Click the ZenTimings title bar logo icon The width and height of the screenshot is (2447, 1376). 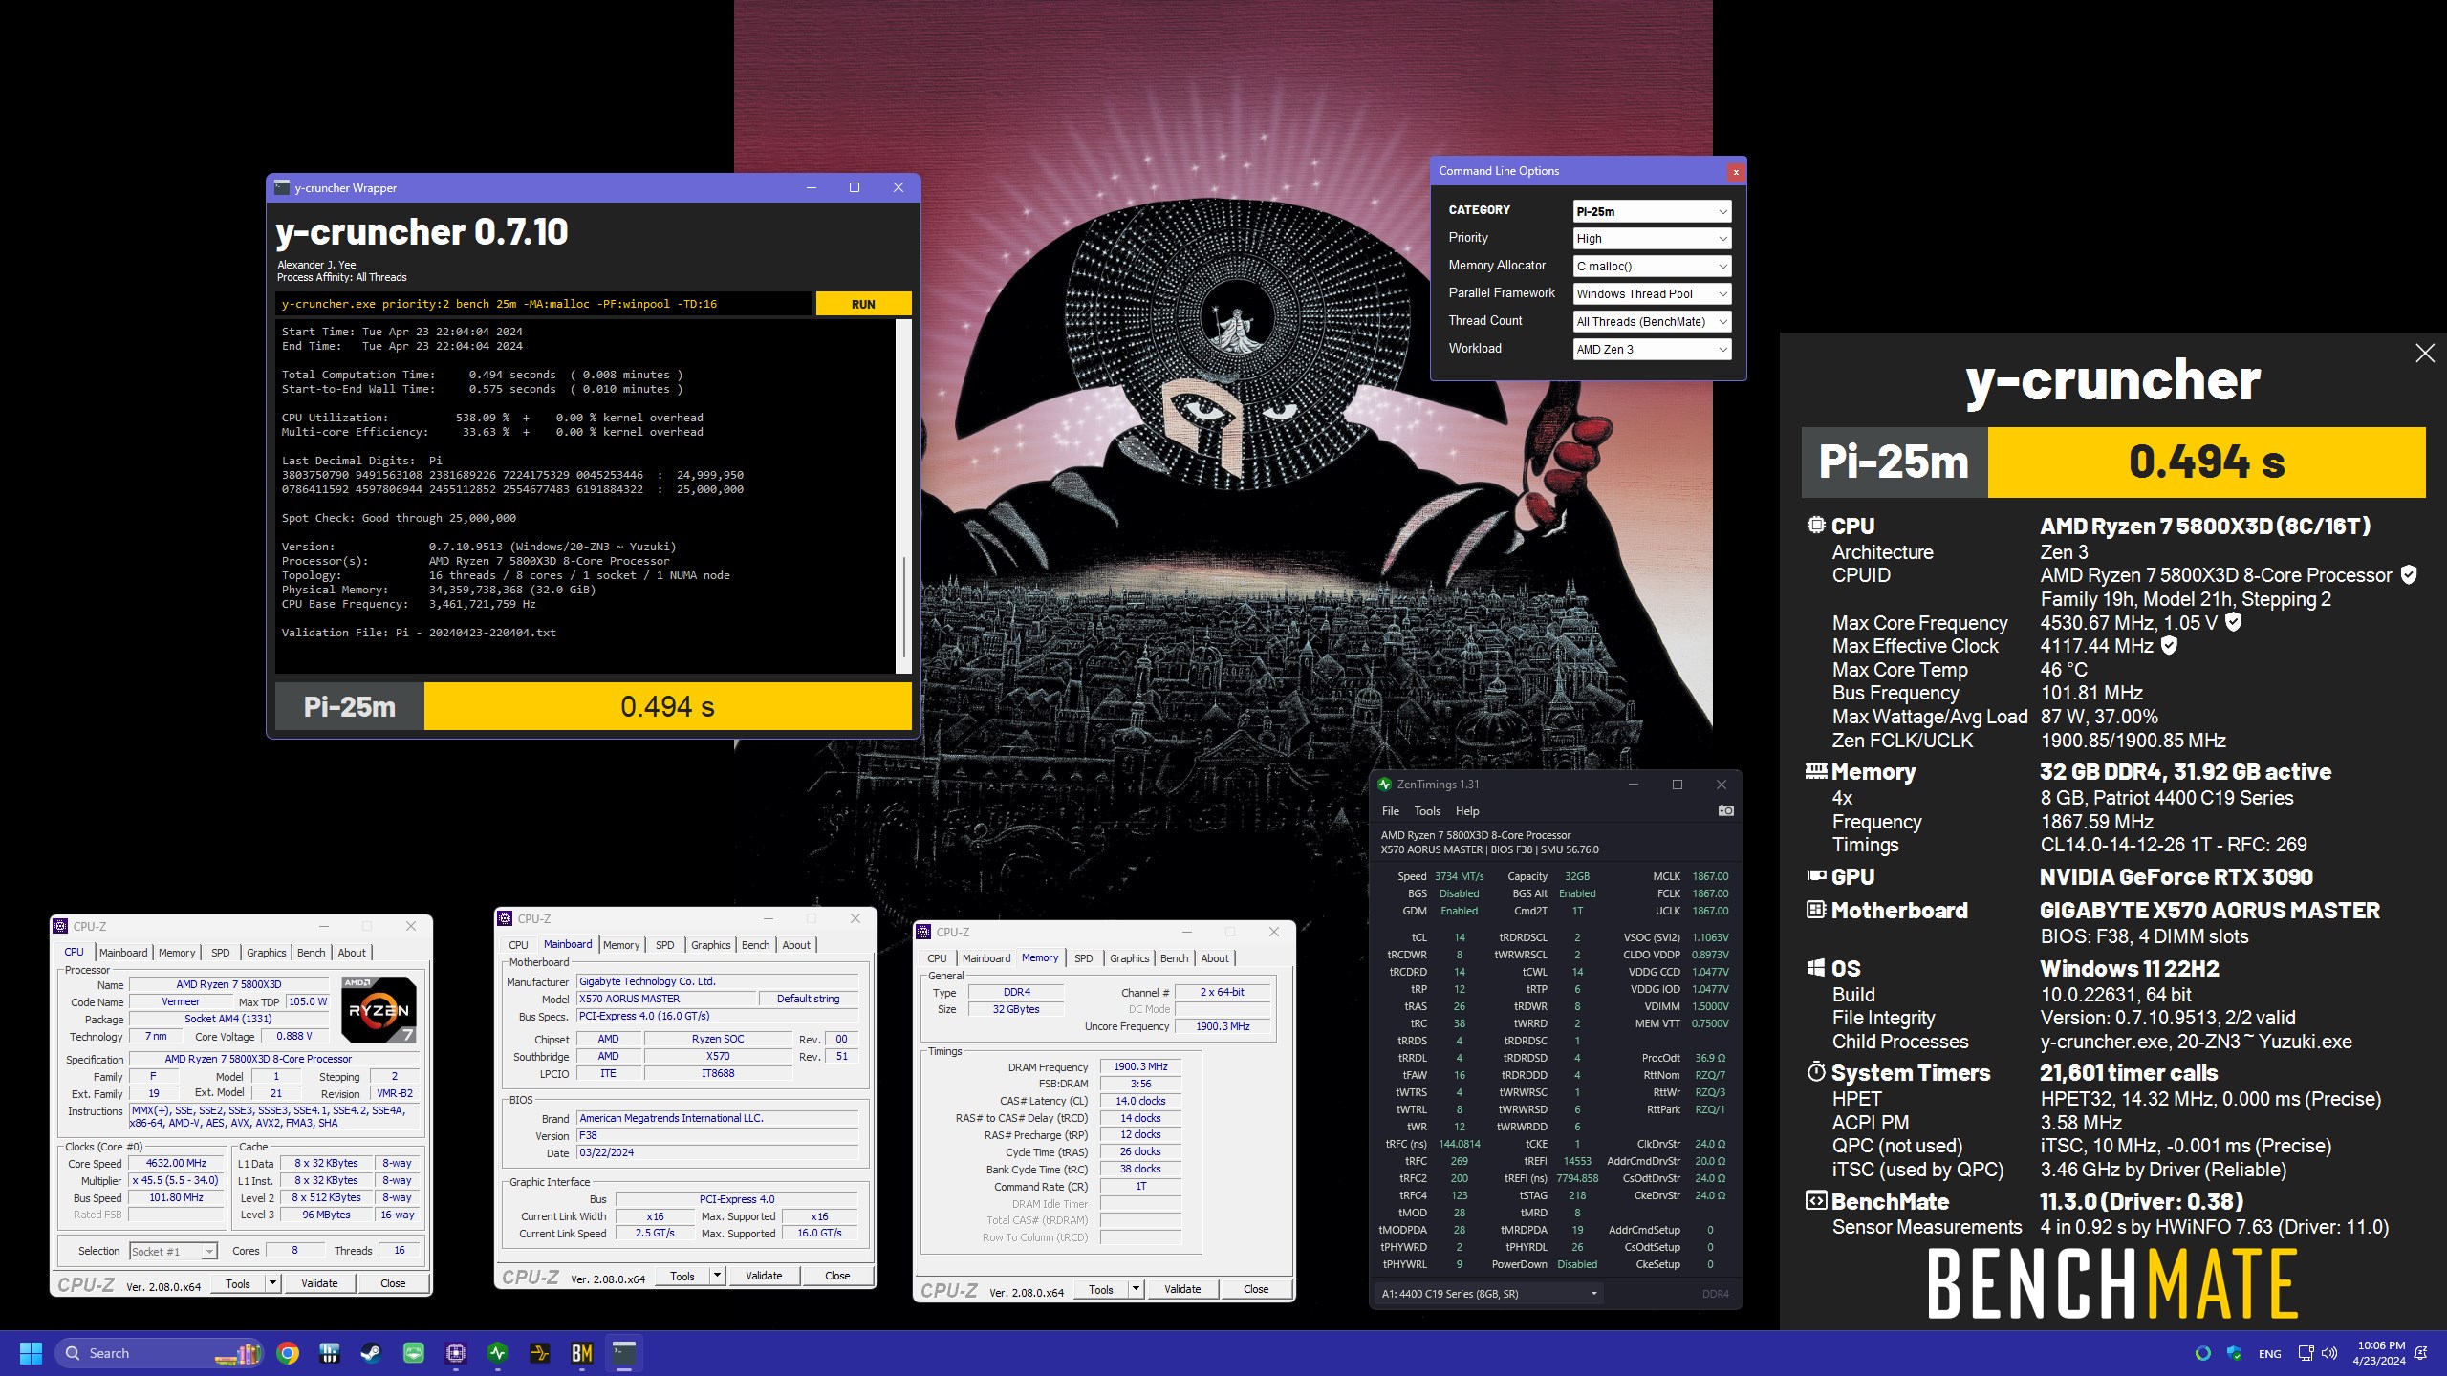1384,785
